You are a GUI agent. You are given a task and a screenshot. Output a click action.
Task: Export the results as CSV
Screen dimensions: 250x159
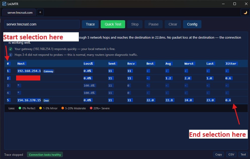click(231, 154)
